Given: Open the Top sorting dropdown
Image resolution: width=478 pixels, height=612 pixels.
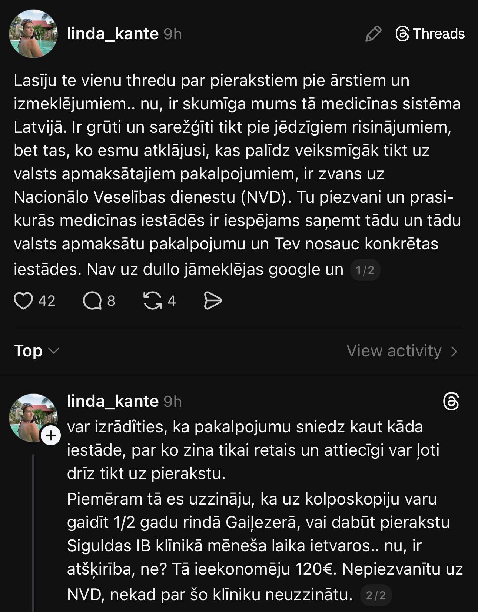Looking at the screenshot, I should (36, 351).
